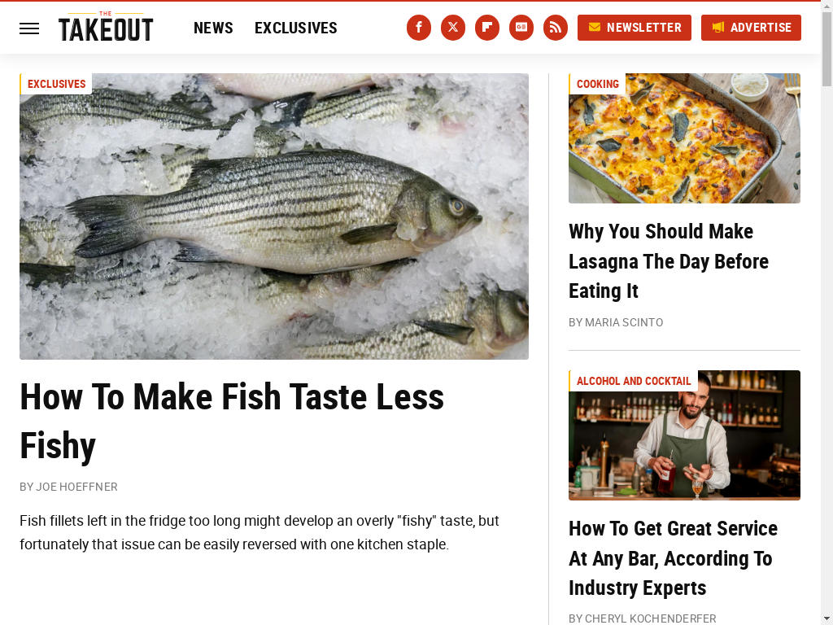Open the Cooking category tag

[x=597, y=84]
